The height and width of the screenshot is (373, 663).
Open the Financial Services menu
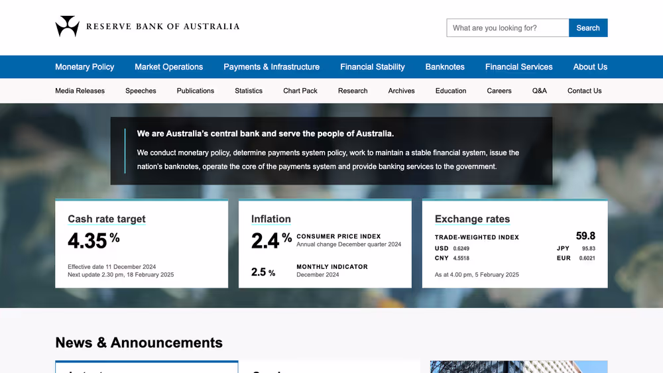click(519, 67)
